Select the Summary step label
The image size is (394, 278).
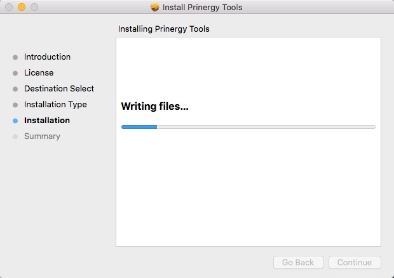(42, 136)
